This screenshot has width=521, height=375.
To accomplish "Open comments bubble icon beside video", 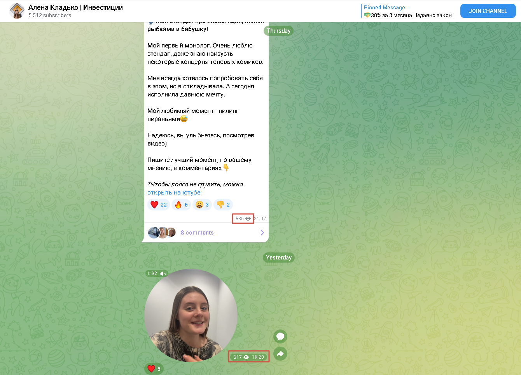I will pyautogui.click(x=280, y=336).
